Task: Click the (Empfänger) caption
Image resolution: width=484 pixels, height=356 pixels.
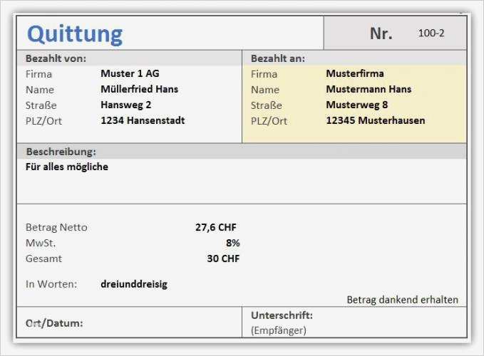Action: point(279,330)
